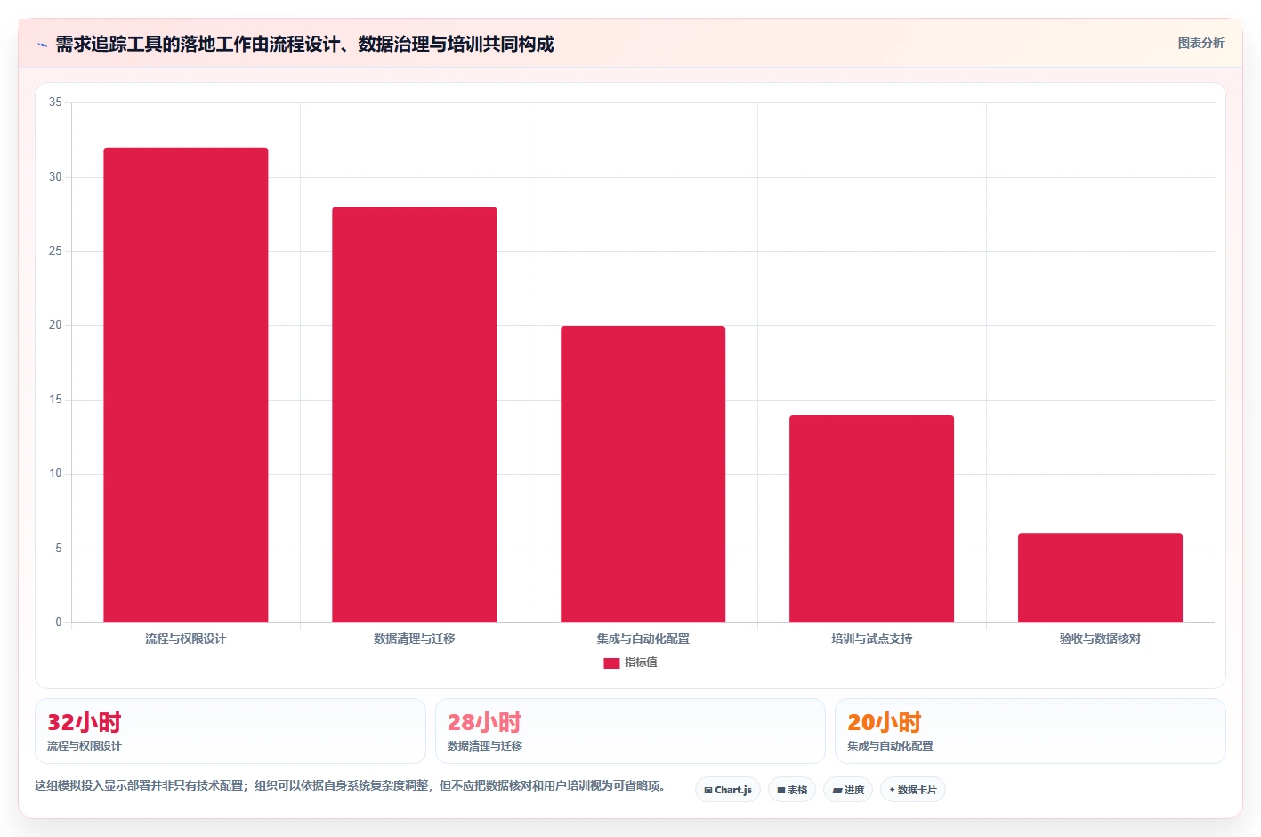
Task: Click the 进度 tag chip
Action: tap(848, 790)
